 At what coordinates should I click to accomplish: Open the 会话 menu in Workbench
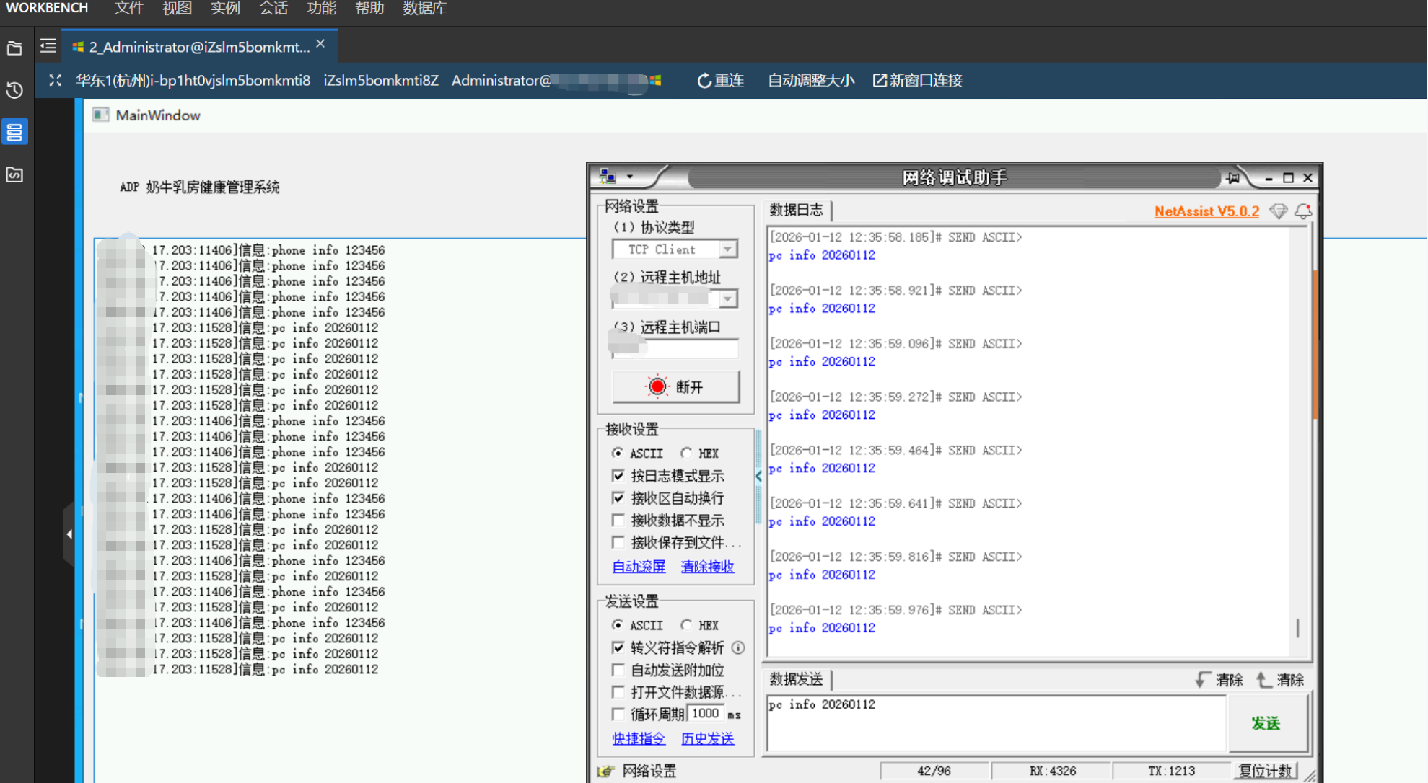(273, 9)
